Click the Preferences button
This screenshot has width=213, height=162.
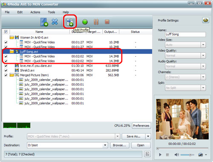(x=141, y=126)
